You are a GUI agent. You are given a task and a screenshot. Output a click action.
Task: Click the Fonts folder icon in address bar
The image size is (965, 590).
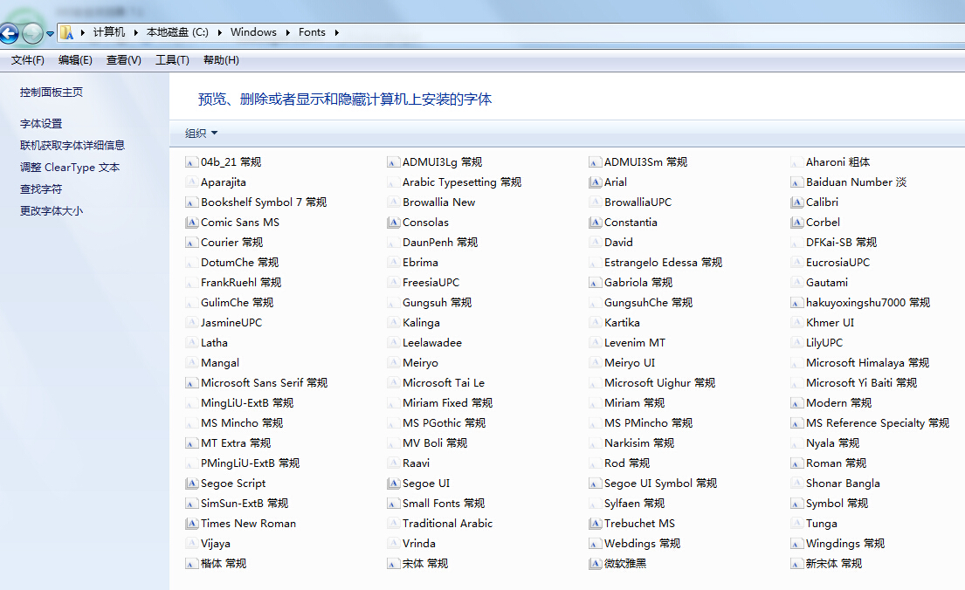pos(67,32)
